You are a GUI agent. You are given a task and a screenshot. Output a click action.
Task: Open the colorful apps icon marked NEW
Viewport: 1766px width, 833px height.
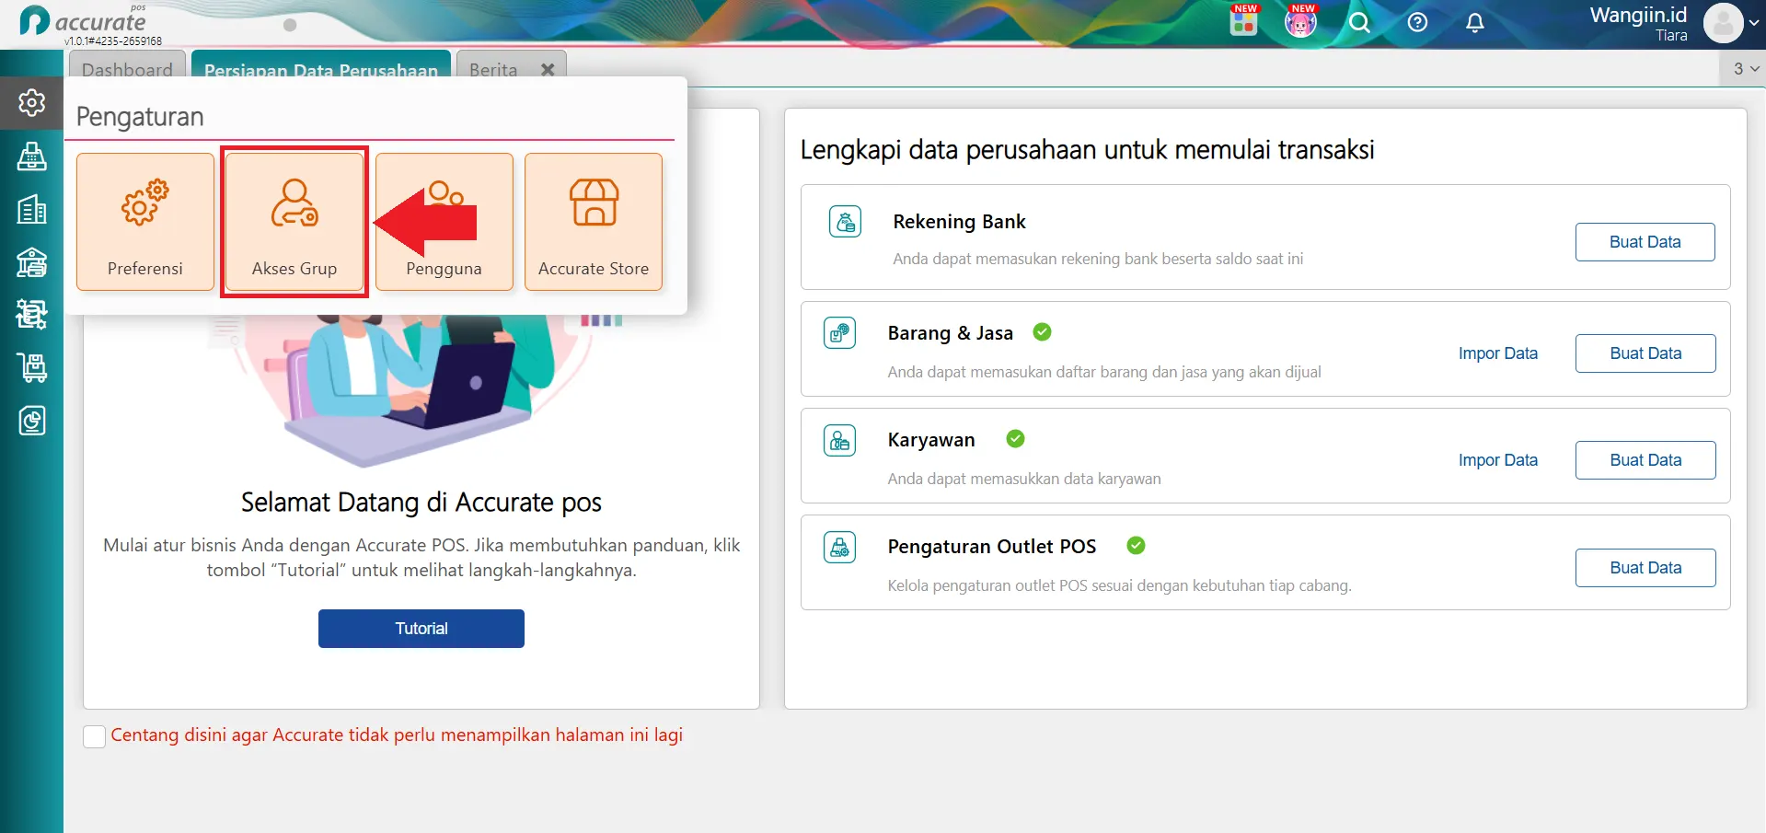(x=1243, y=21)
